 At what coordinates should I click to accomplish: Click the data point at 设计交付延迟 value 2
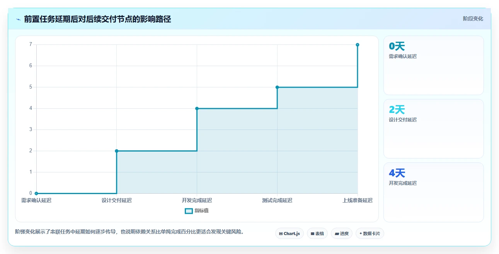[117, 151]
